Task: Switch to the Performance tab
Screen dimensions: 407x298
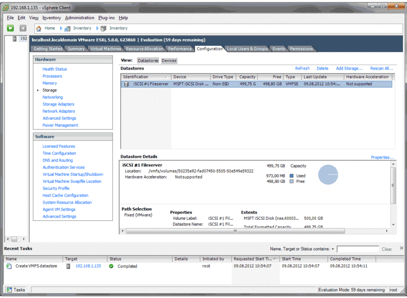Action: coord(180,49)
